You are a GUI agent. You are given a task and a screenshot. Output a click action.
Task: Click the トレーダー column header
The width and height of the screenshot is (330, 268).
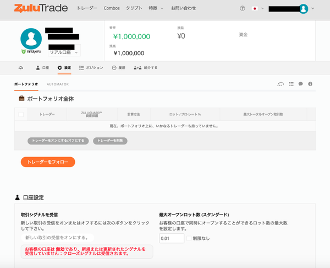pos(47,114)
